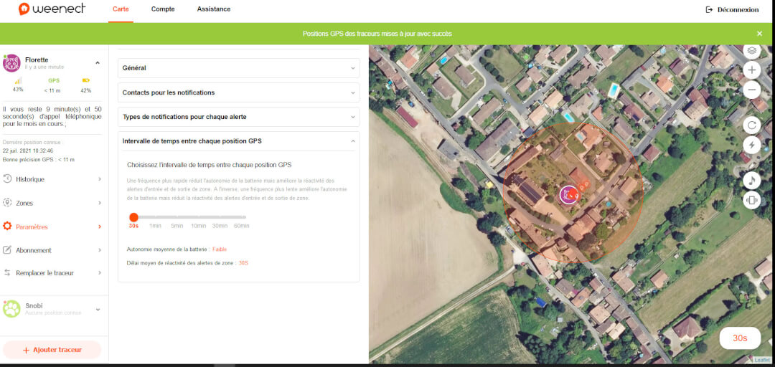Expand the Snobi tracker panel

[98, 309]
